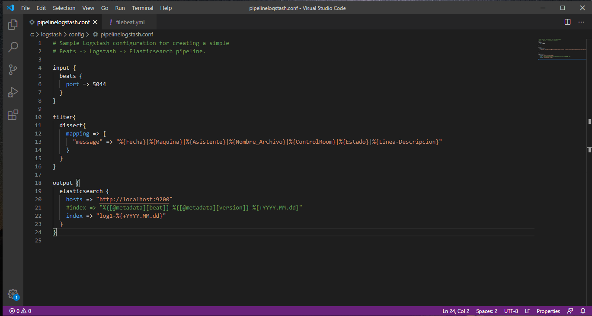Open the Extensions view
592x316 pixels.
tap(13, 115)
